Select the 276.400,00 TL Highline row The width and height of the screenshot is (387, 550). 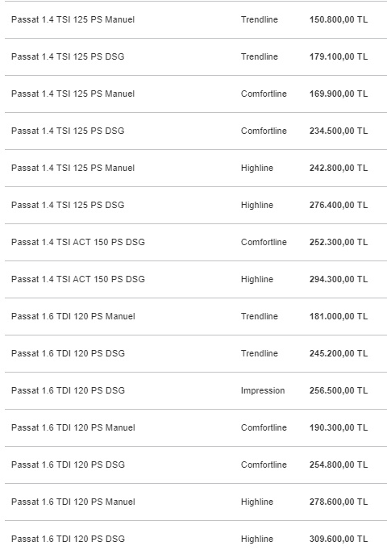[196, 205]
